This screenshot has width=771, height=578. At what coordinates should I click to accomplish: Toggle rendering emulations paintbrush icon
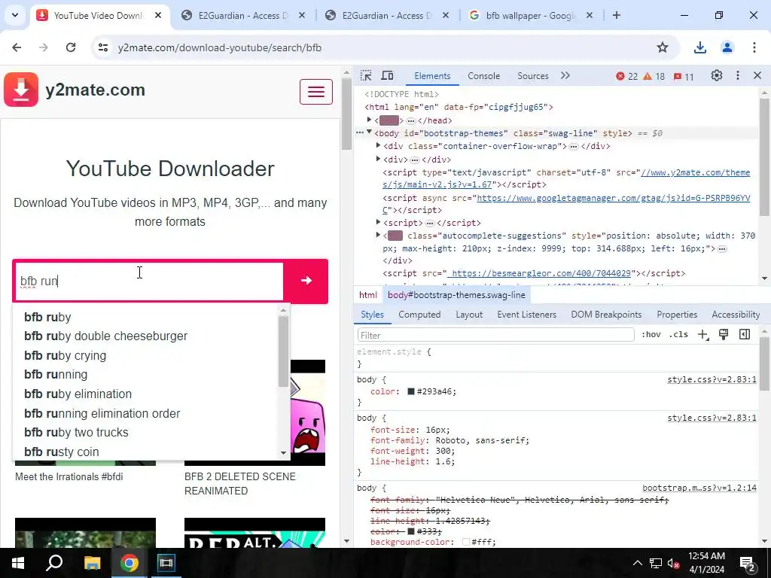pyautogui.click(x=724, y=335)
